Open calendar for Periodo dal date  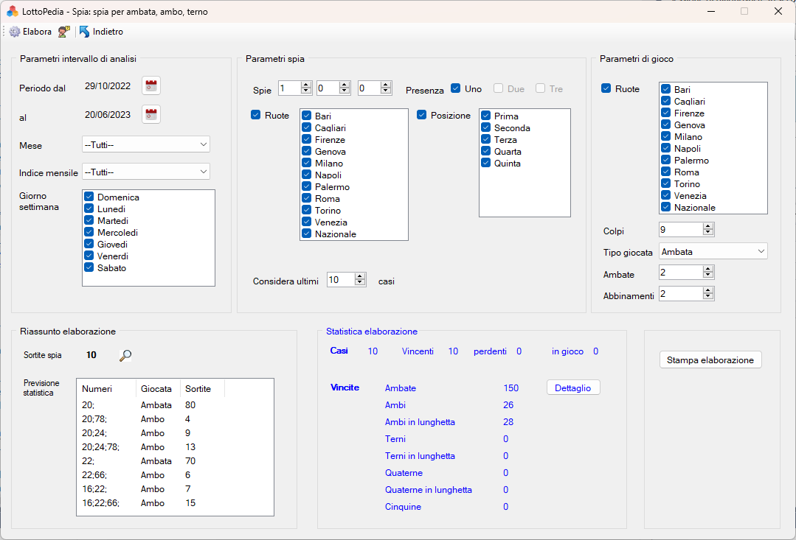[x=151, y=85]
